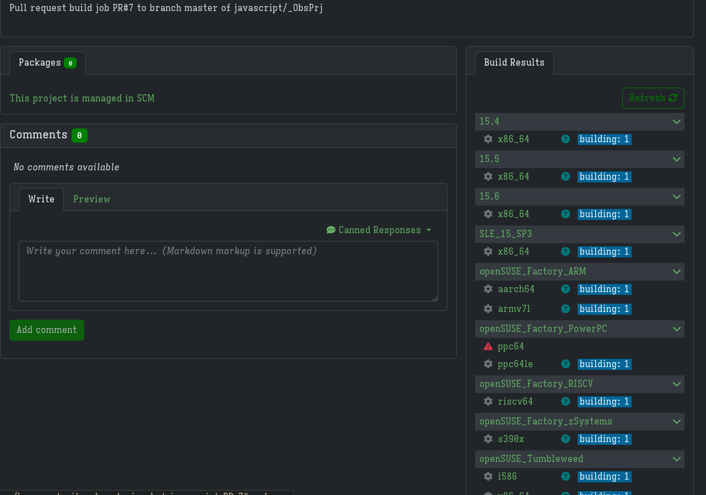Click the gear icon beside aarch64
This screenshot has width=706, height=495.
click(x=488, y=289)
